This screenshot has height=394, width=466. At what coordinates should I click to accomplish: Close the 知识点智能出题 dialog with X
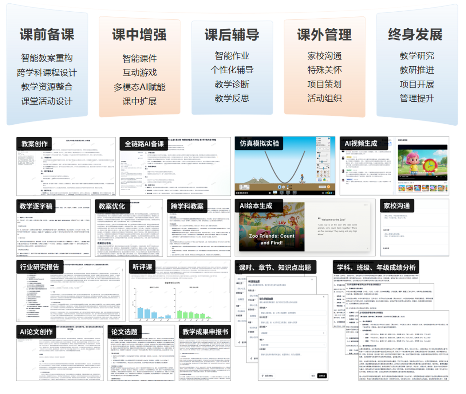324,297
